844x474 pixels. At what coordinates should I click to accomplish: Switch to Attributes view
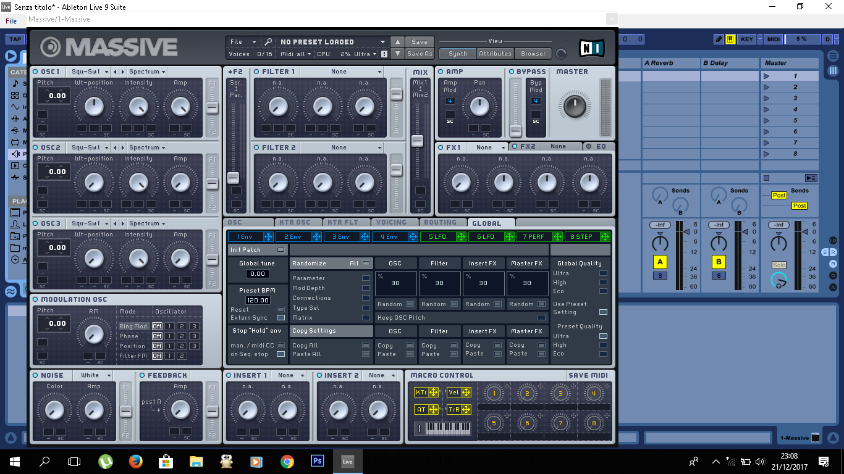495,54
